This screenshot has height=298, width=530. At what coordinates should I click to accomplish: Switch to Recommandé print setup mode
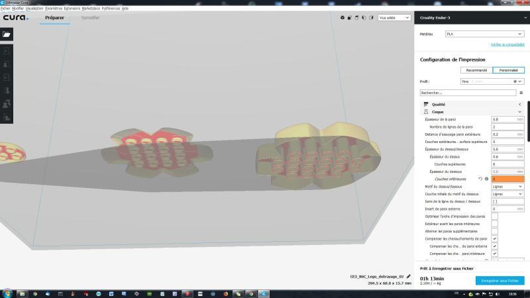[476, 70]
